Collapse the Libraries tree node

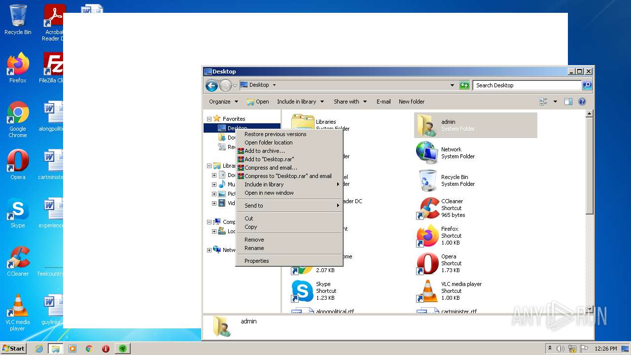coord(209,166)
